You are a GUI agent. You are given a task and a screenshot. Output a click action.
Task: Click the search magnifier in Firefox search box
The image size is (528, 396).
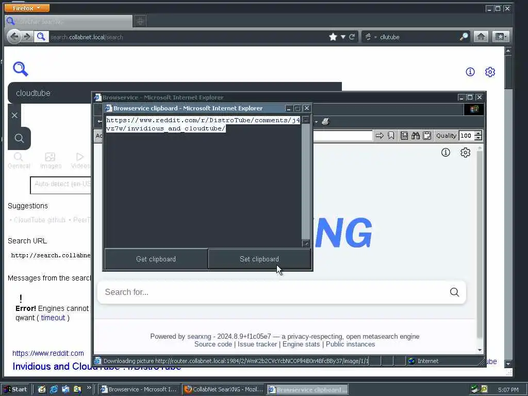click(464, 37)
